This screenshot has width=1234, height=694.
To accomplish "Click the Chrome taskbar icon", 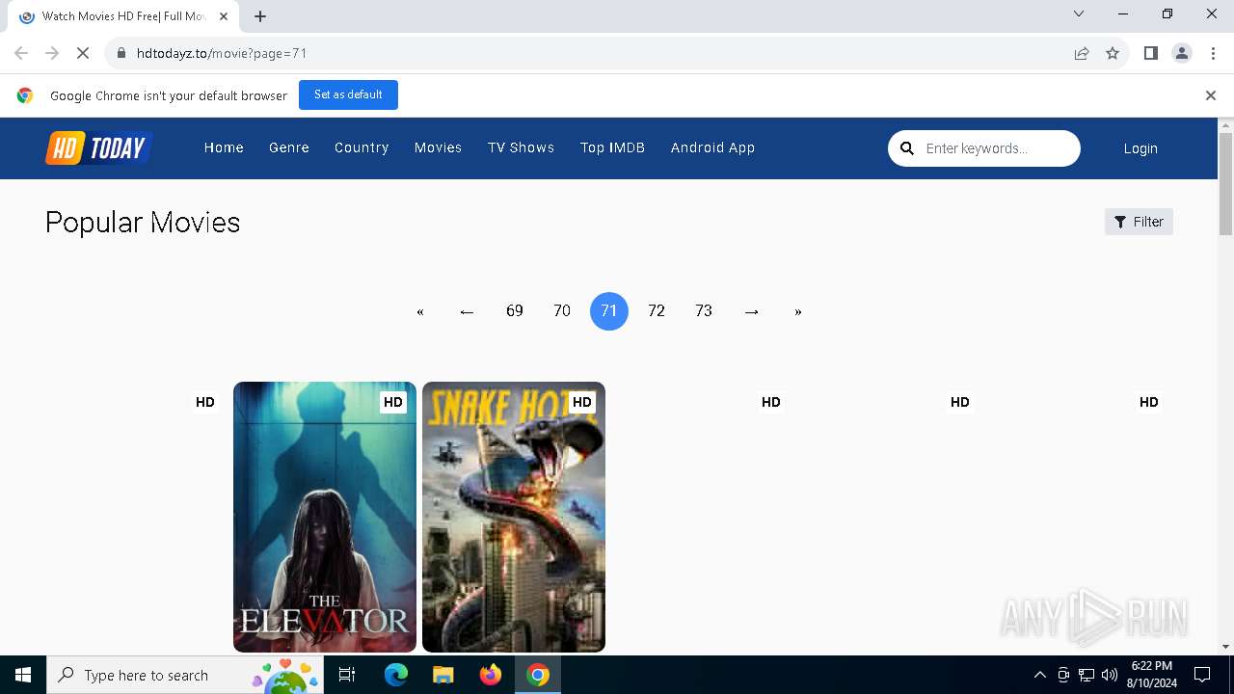I will point(538,675).
